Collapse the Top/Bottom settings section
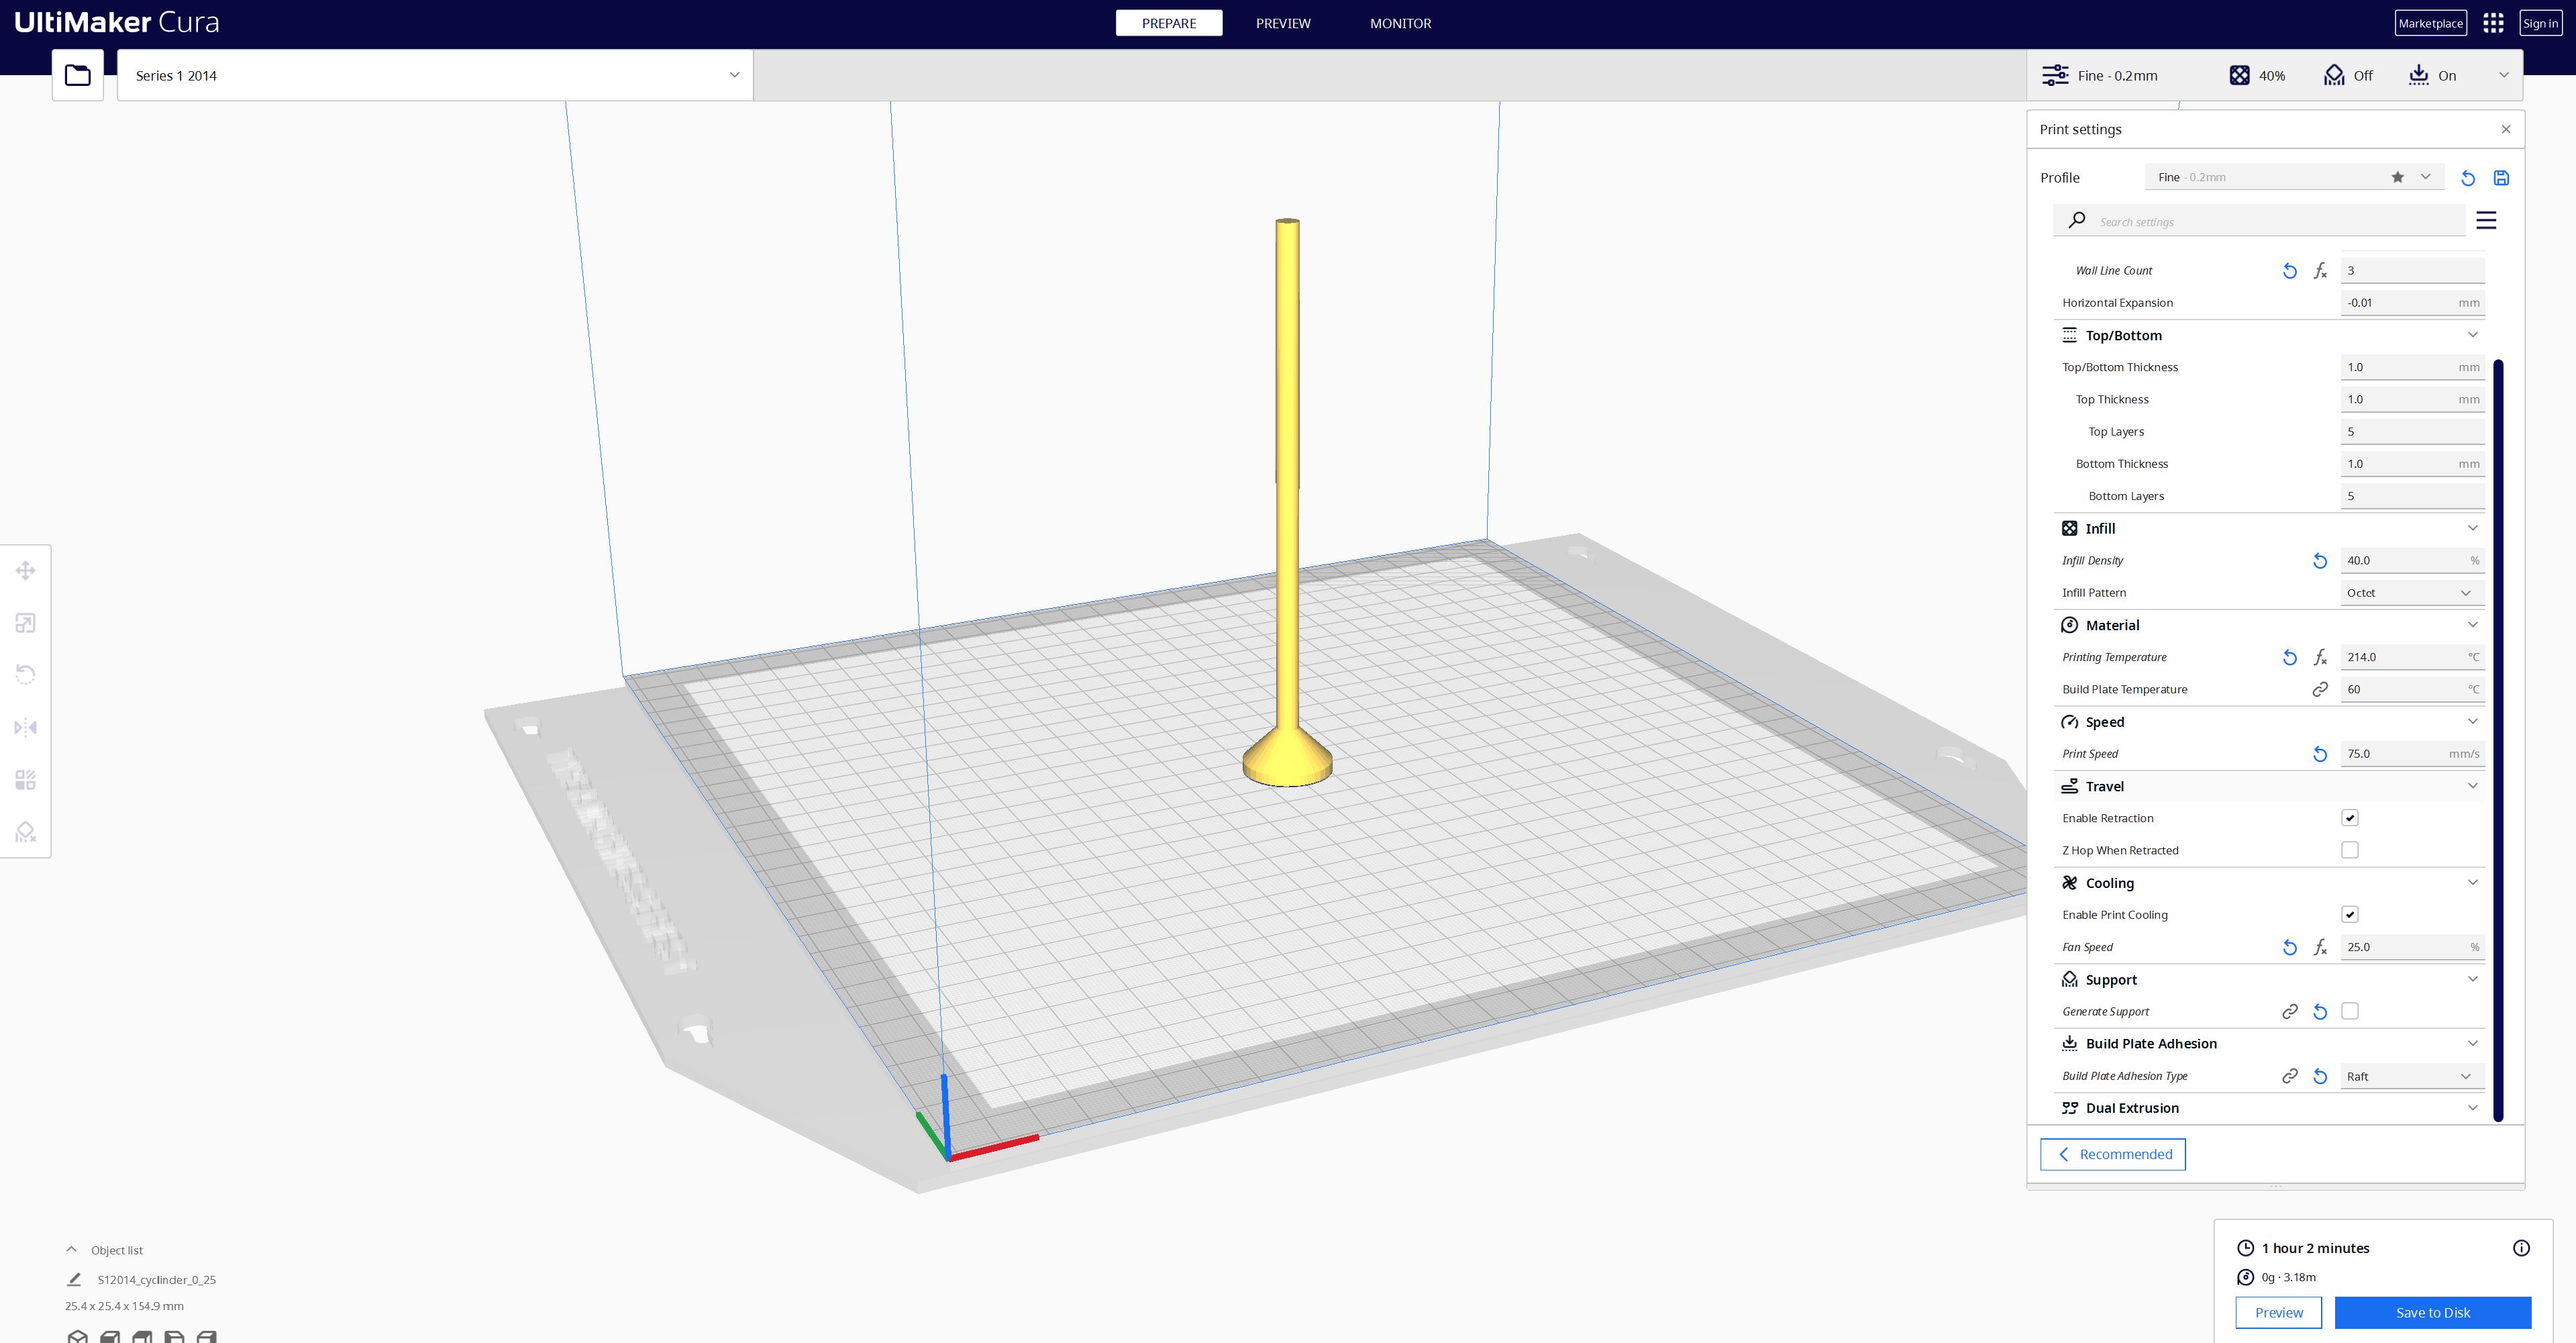 pos(2472,335)
